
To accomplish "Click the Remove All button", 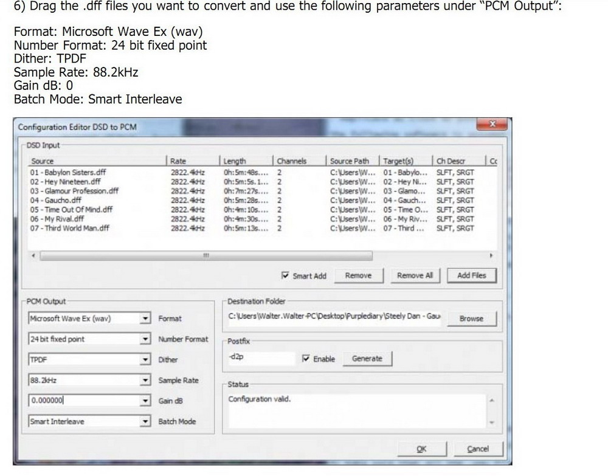I will pos(415,275).
